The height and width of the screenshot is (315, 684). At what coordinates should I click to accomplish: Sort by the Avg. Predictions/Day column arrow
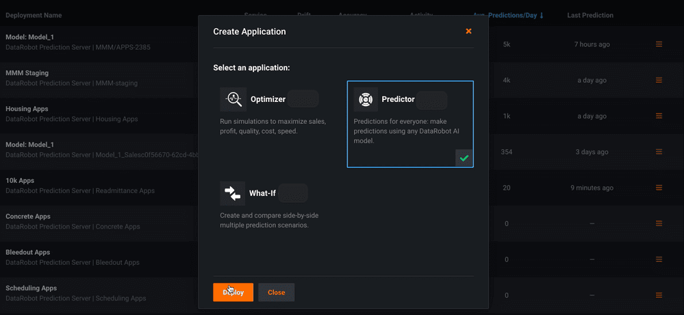542,15
